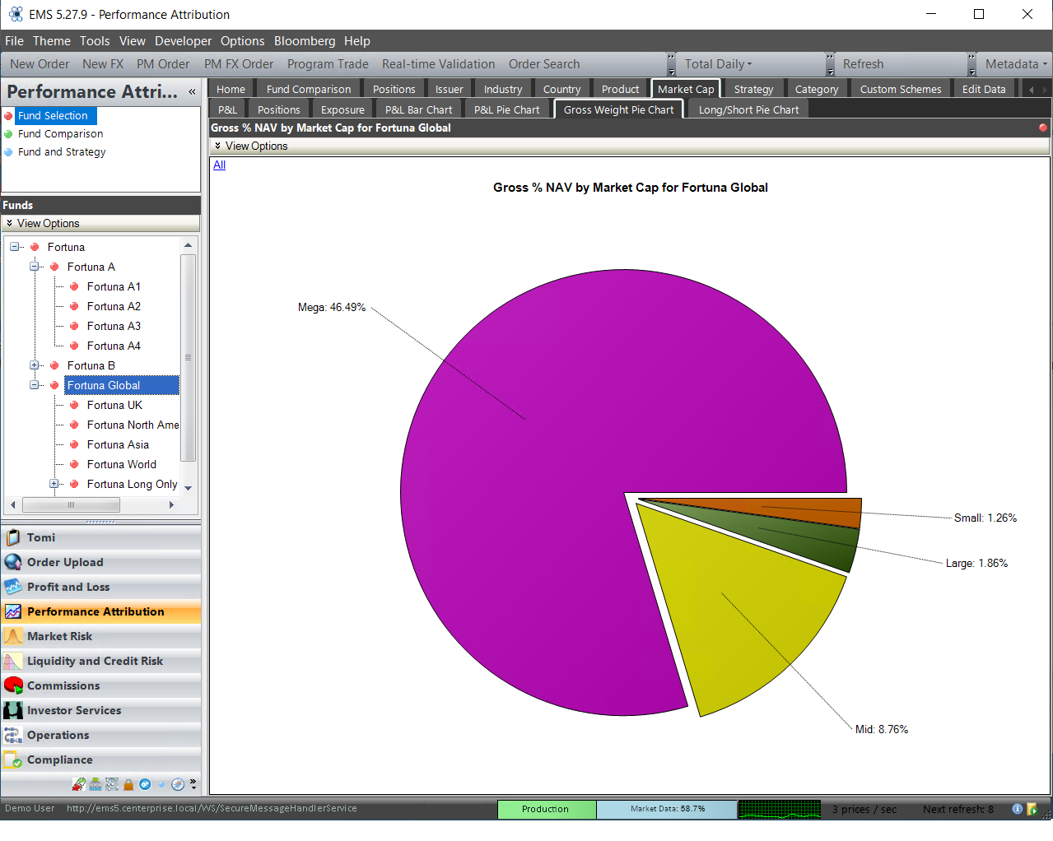Switch to the Industry tab
Image resolution: width=1053 pixels, height=841 pixels.
click(502, 89)
